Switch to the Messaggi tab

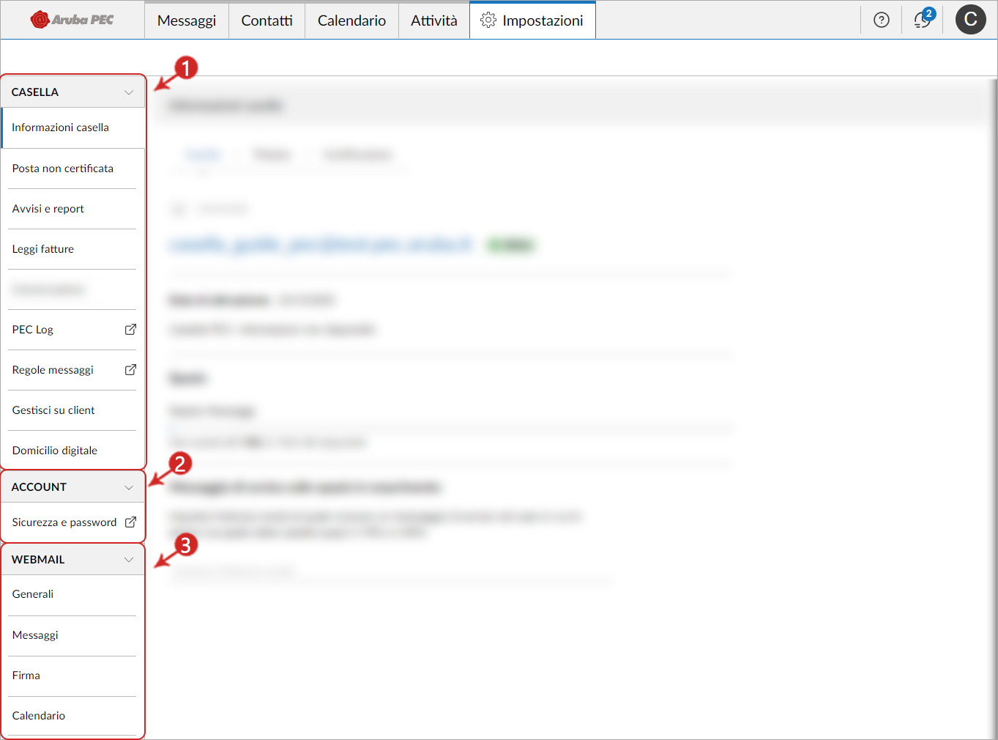[x=187, y=21]
